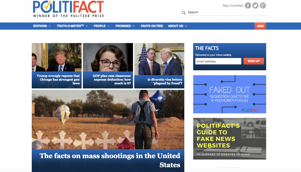This screenshot has height=172, width=301.
Task: Open PolitiFact's Guide to Fake News Websites
Action: click(x=230, y=138)
